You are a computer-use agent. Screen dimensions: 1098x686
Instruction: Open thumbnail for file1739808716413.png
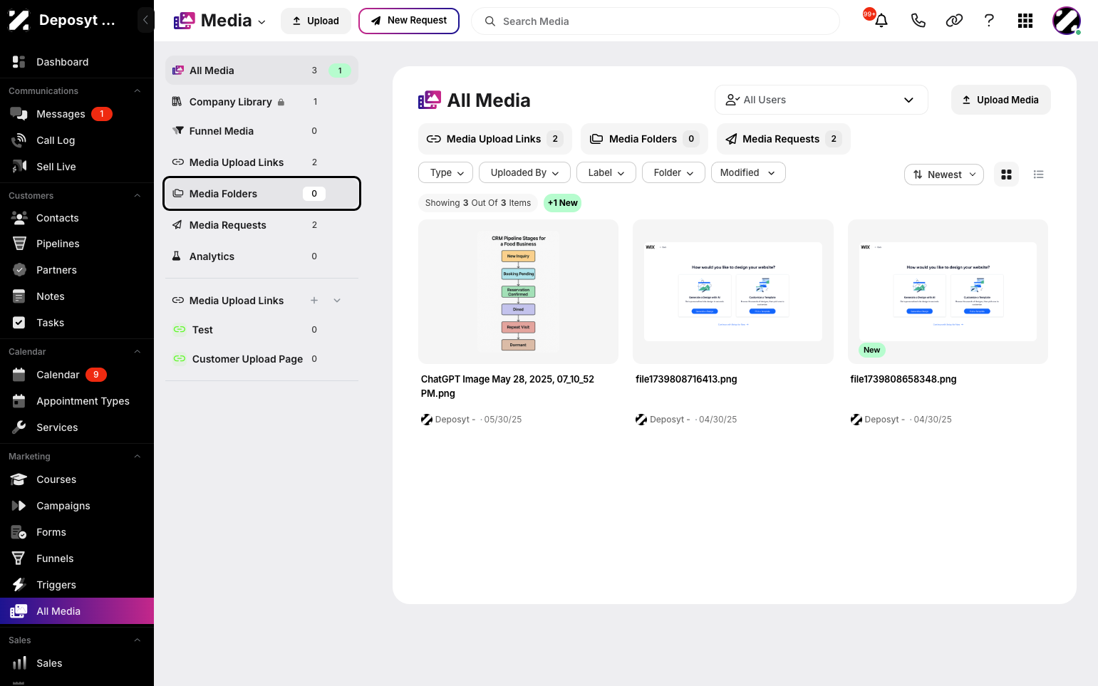733,292
